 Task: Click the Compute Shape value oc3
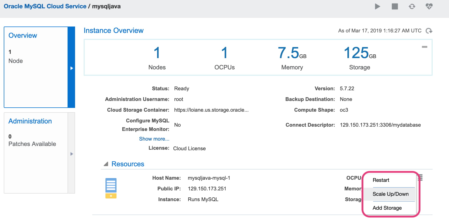click(344, 110)
